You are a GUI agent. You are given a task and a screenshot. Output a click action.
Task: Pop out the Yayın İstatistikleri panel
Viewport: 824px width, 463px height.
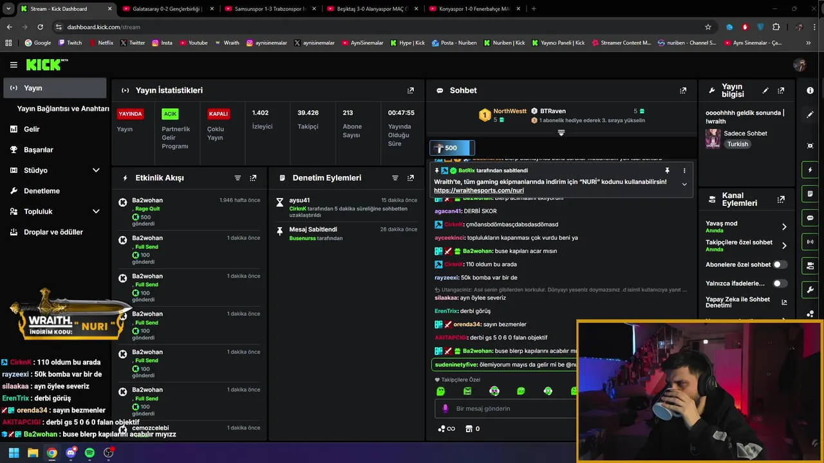tap(411, 91)
